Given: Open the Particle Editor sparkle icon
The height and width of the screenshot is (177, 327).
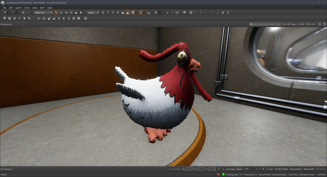Looking at the screenshot, I should click(x=59, y=18).
